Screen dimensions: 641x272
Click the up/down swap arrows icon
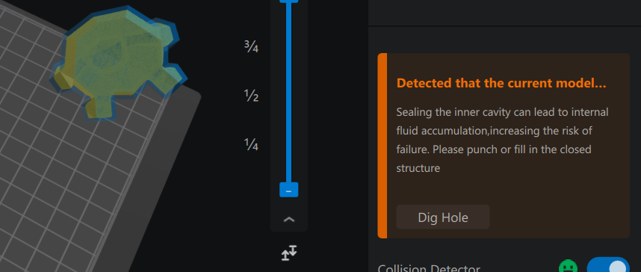(289, 253)
